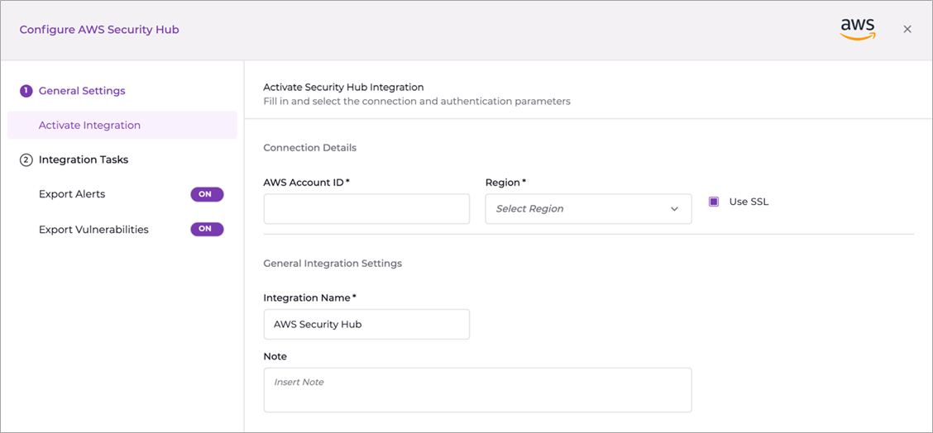Select the Activate Integration menu item
Image resolution: width=933 pixels, height=433 pixels.
89,126
